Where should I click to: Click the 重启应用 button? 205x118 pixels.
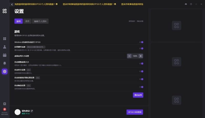pyautogui.click(x=138, y=95)
